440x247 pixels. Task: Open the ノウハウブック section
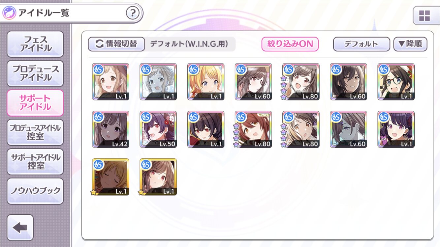tap(35, 191)
